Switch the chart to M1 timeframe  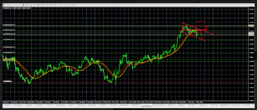(x=44, y=5)
